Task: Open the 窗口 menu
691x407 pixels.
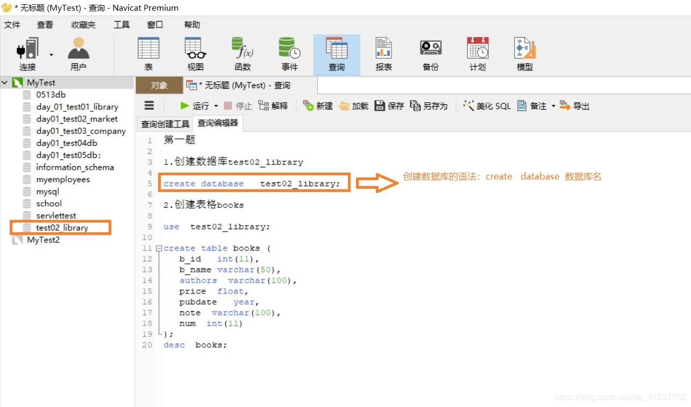Action: 155,25
